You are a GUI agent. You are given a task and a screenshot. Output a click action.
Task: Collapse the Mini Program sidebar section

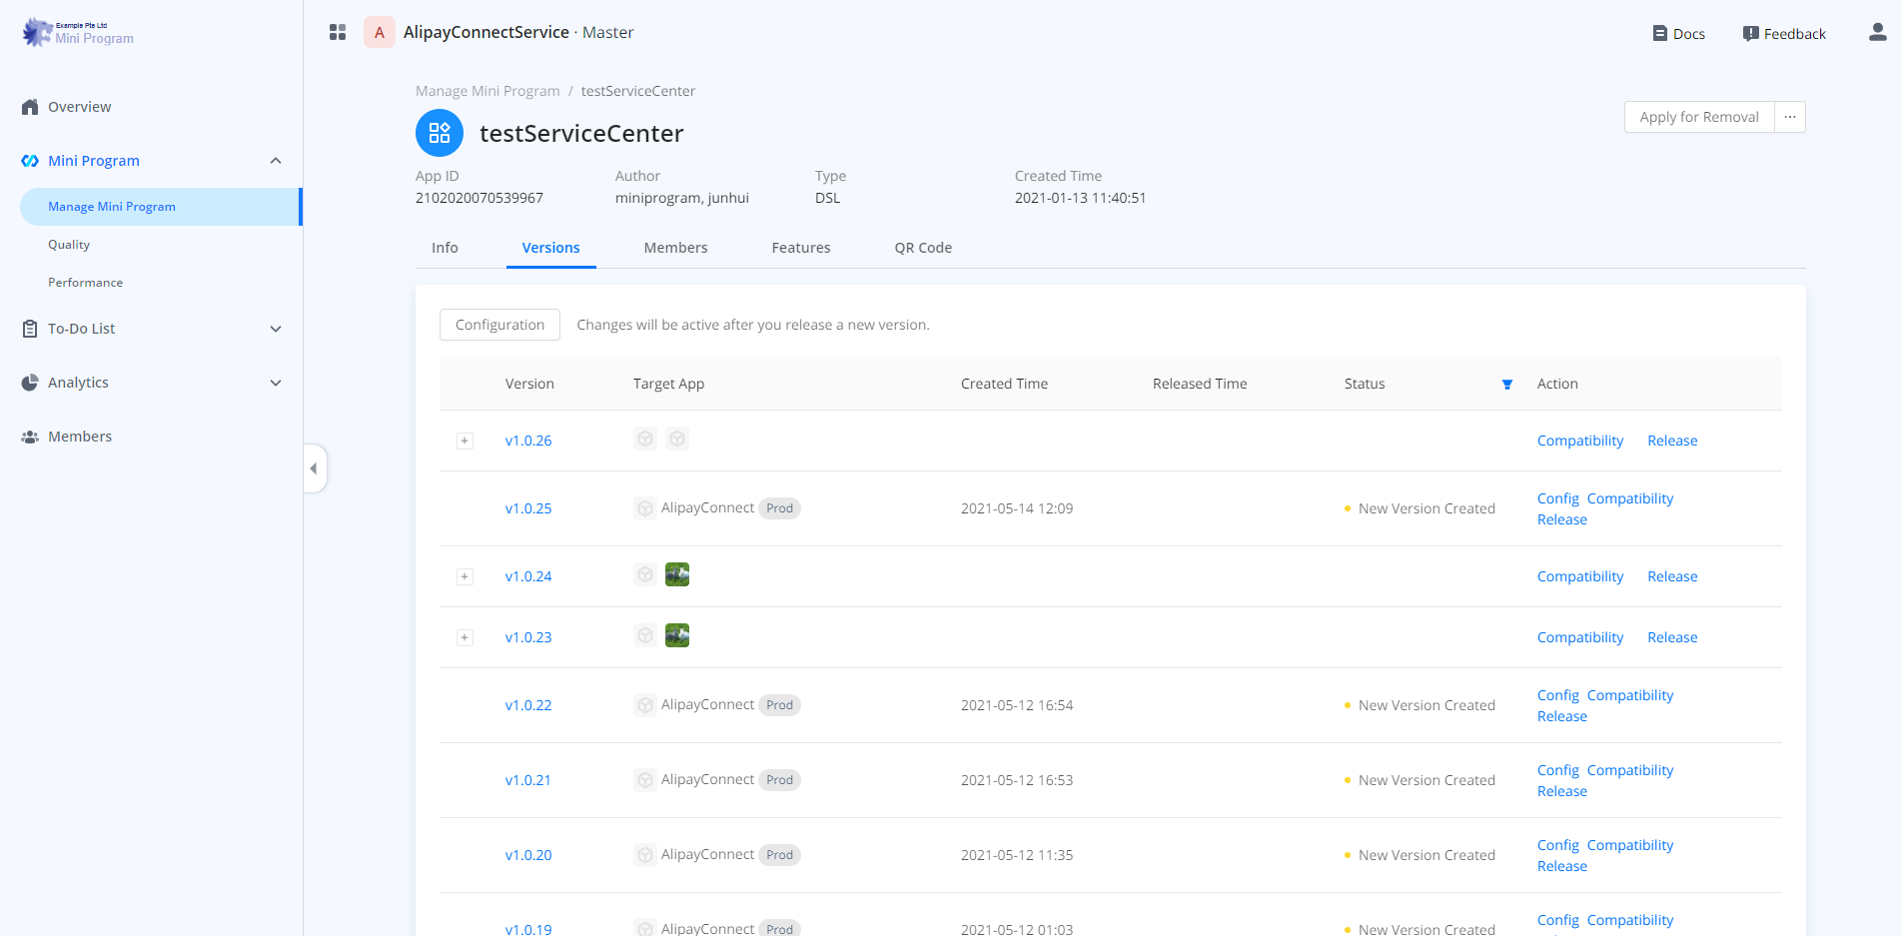coord(276,160)
